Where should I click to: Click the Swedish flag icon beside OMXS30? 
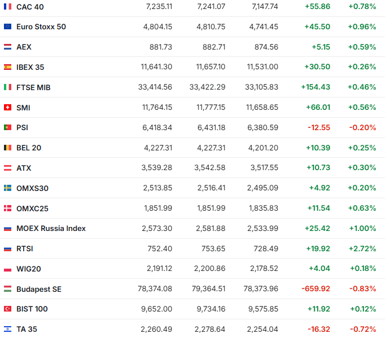click(x=7, y=188)
